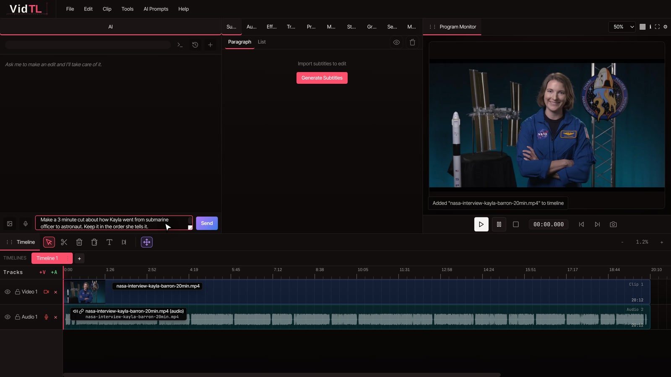Select the arrow selection tool

(49, 242)
